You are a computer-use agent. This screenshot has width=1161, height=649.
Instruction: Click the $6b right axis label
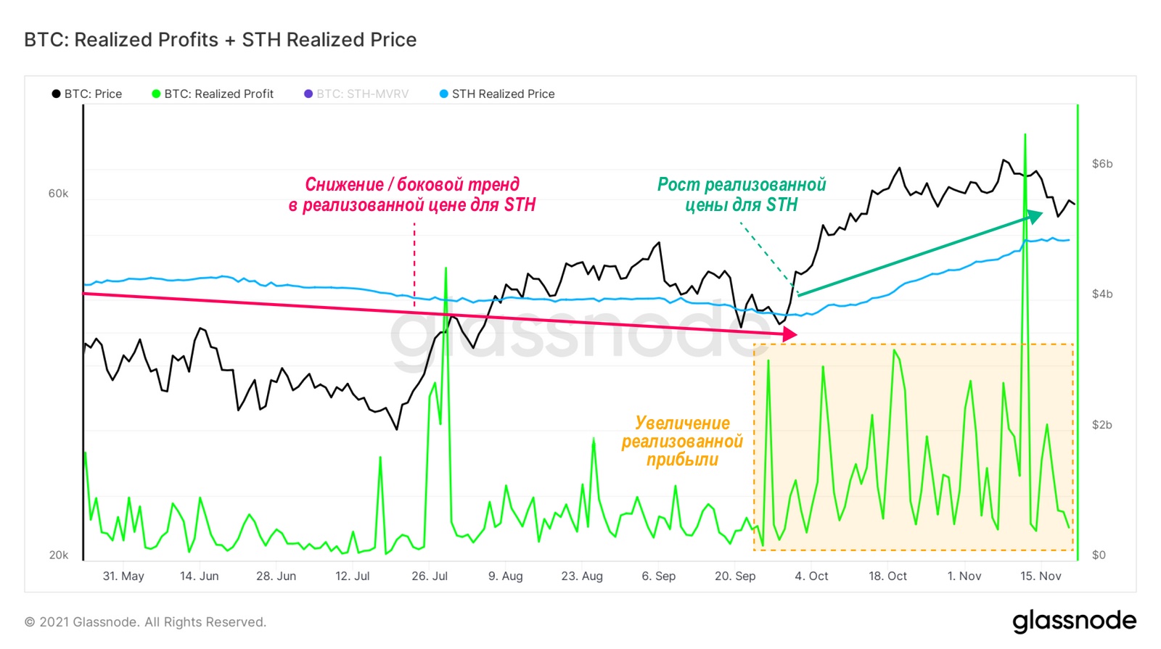[x=1102, y=164]
